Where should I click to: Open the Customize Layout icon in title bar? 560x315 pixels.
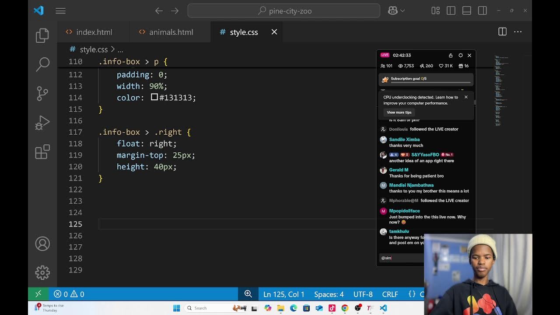tap(435, 11)
